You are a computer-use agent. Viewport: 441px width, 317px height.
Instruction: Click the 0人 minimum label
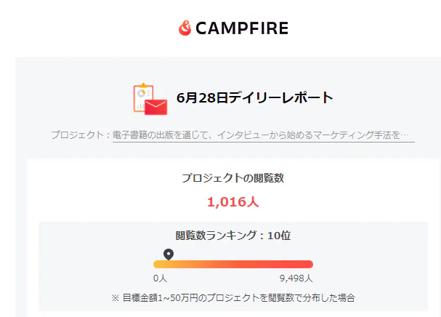point(160,278)
